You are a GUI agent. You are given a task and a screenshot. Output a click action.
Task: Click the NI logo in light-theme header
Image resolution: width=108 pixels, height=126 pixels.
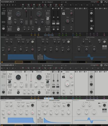click(x=106, y=65)
